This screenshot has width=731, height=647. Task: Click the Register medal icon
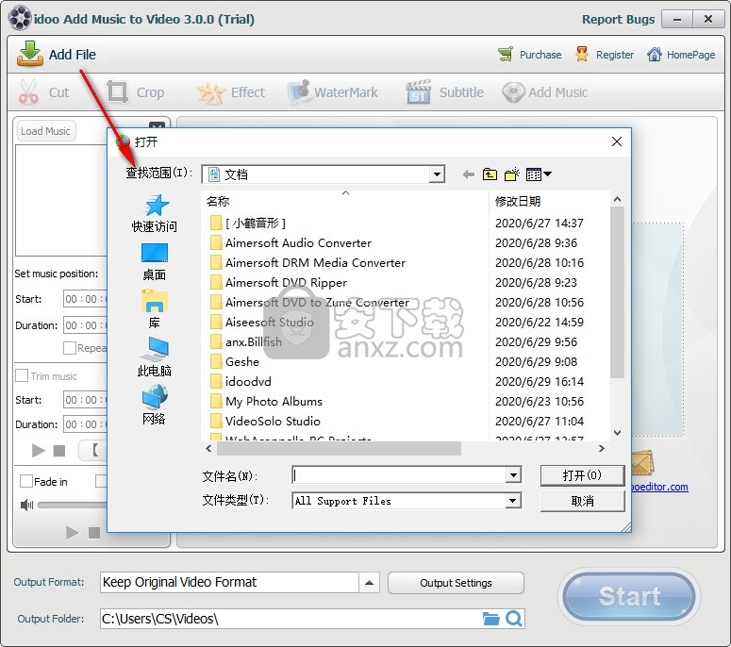(x=582, y=55)
